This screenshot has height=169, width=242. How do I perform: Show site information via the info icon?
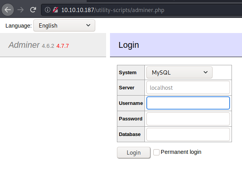point(48,10)
